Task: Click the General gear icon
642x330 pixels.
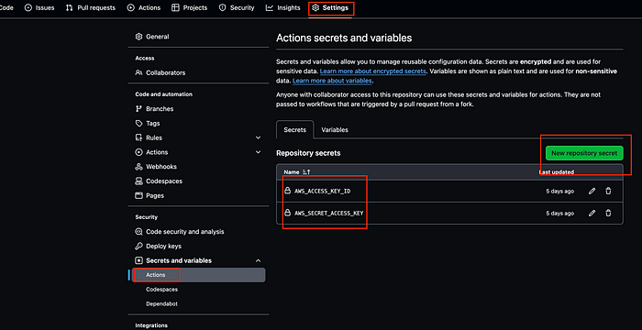Action: coord(138,37)
